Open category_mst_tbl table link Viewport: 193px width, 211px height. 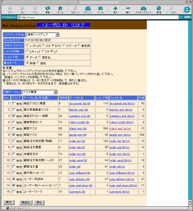click(80, 116)
